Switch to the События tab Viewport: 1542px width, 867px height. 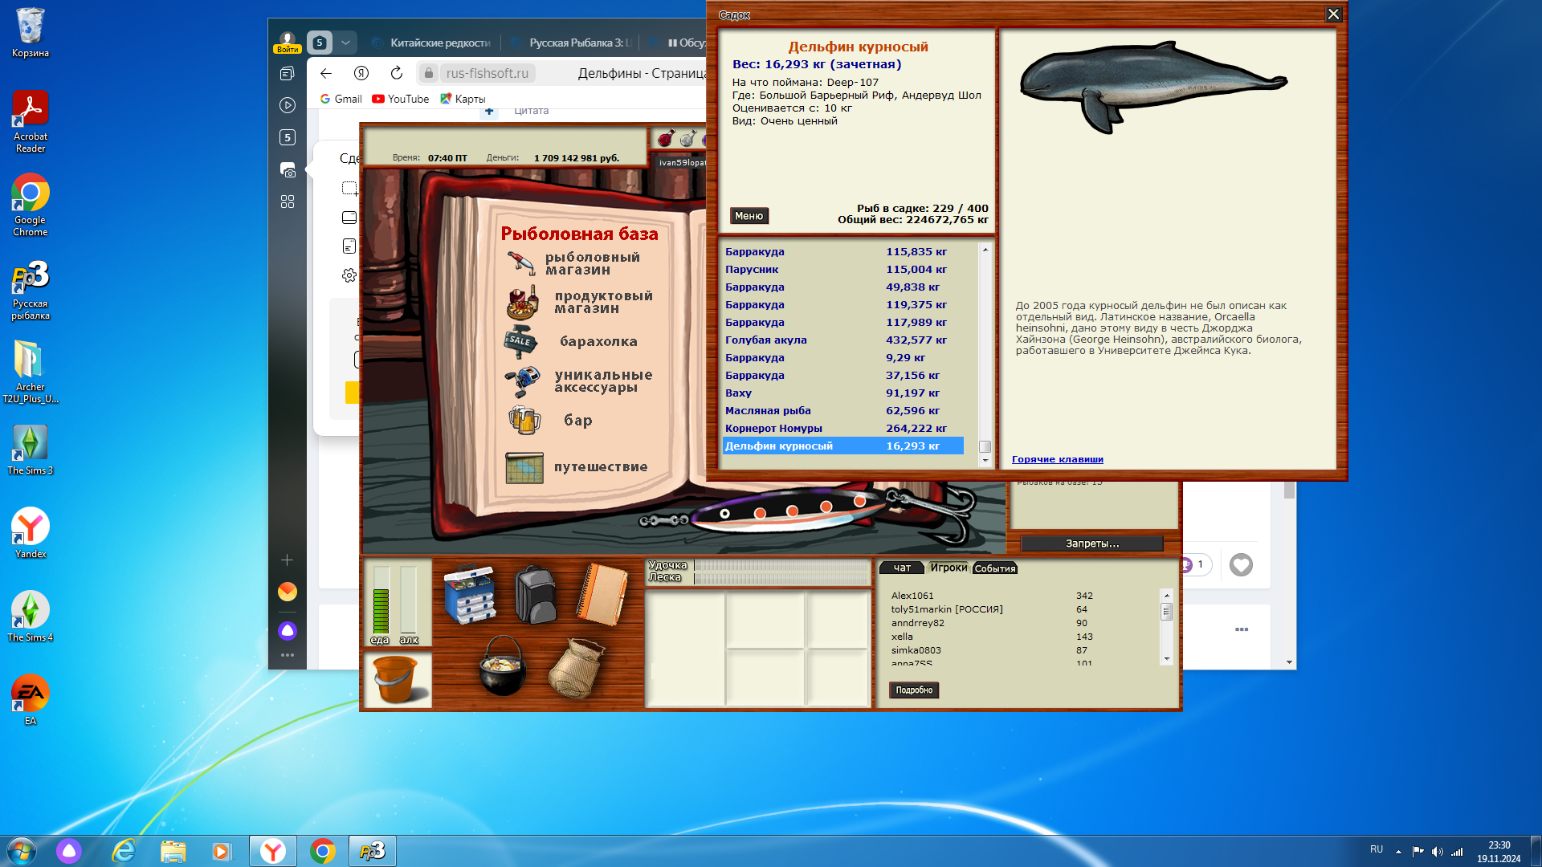[x=995, y=568]
